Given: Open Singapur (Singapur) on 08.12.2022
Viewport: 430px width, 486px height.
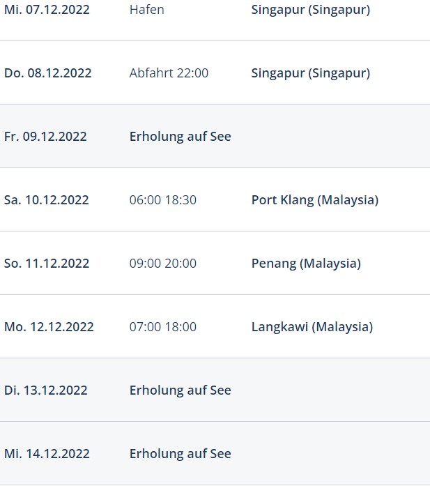Looking at the screenshot, I should tap(310, 73).
